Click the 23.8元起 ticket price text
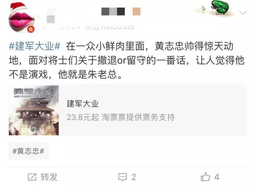 click(x=83, y=117)
